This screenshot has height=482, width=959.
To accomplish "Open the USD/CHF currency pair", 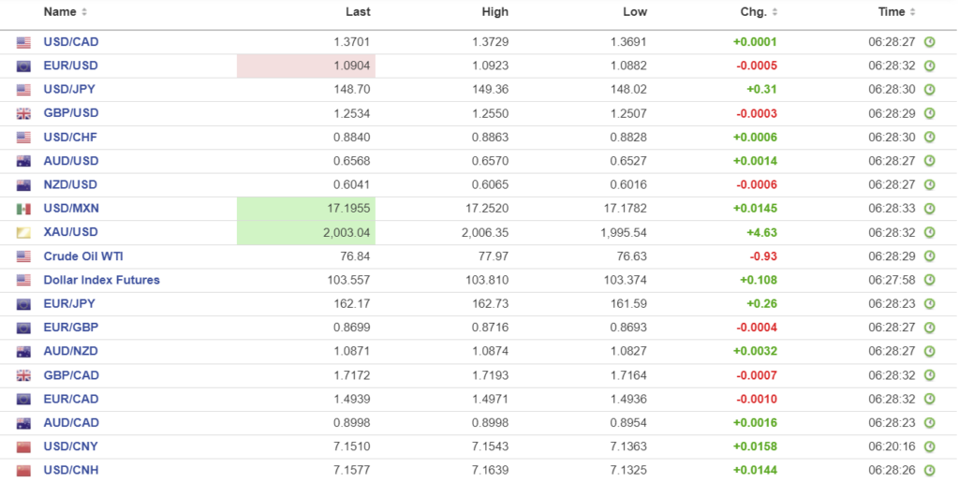I will click(70, 137).
